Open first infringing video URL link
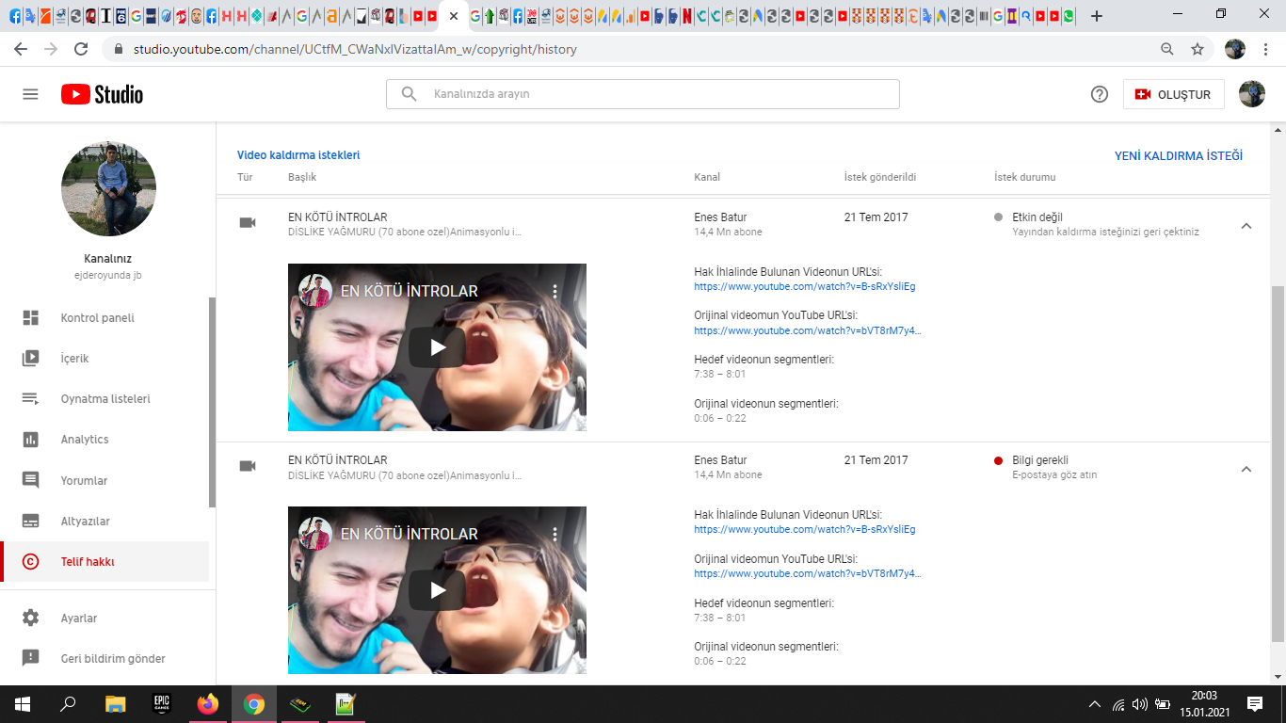 click(805, 286)
